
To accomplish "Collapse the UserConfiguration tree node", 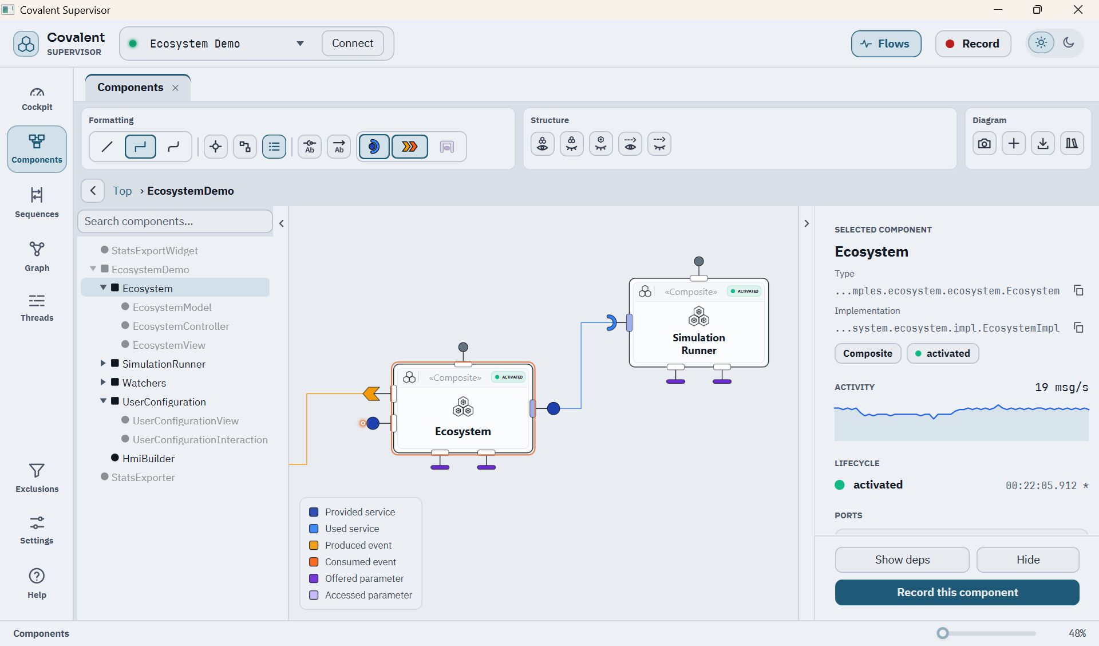I will (x=103, y=401).
